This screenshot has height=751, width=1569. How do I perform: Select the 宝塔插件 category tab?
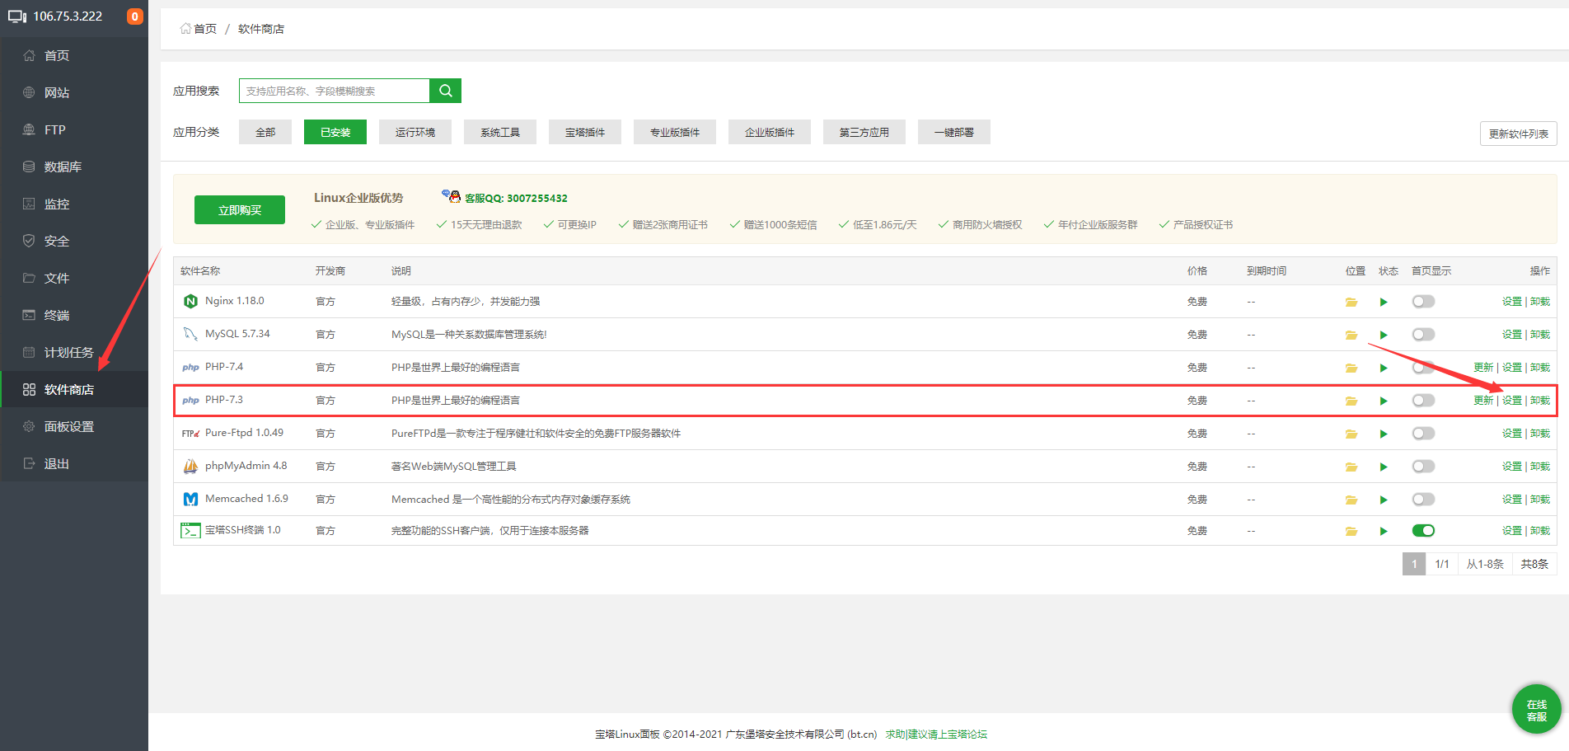[x=585, y=132]
